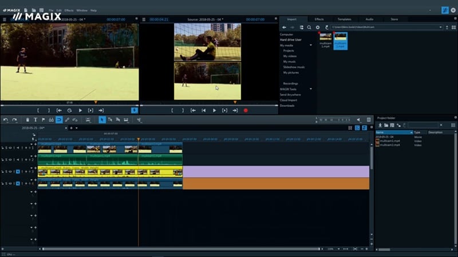Delete selected object with the trash icon
458x257 pixels.
pos(27,120)
